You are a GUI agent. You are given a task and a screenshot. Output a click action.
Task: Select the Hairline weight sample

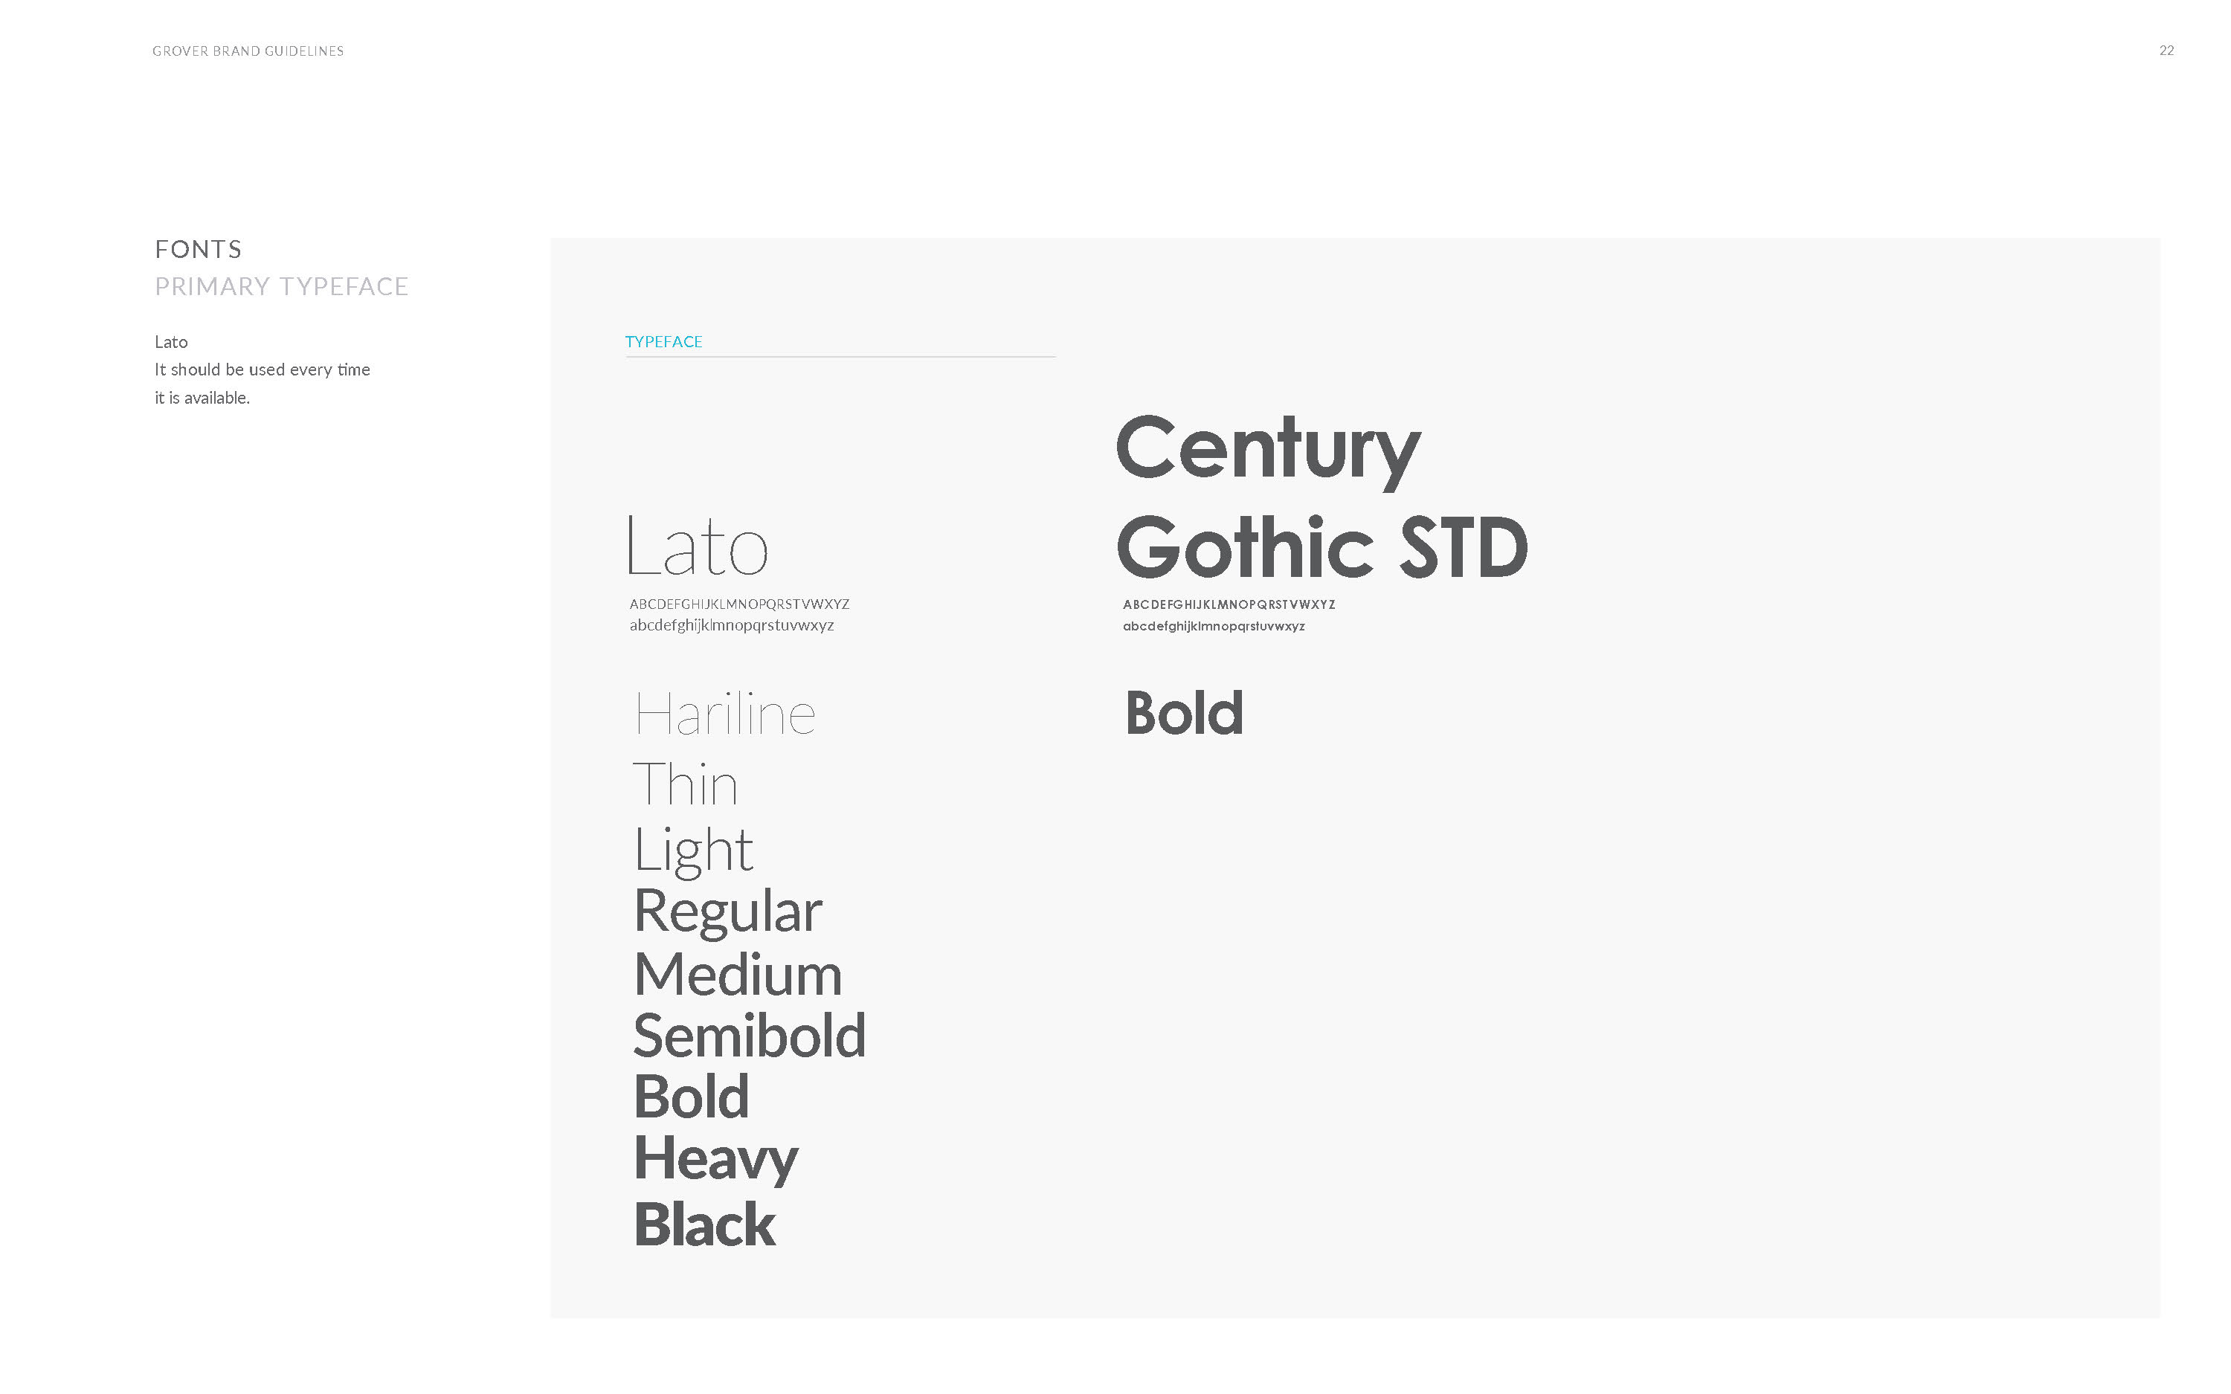click(x=724, y=714)
